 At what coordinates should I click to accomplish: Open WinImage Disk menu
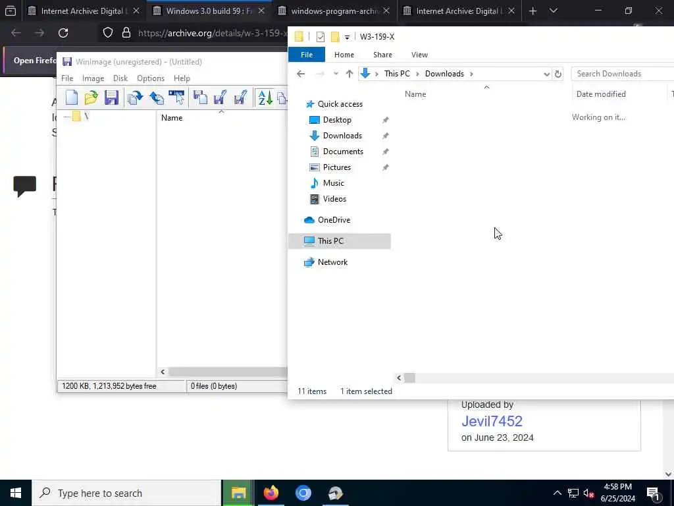(x=120, y=78)
